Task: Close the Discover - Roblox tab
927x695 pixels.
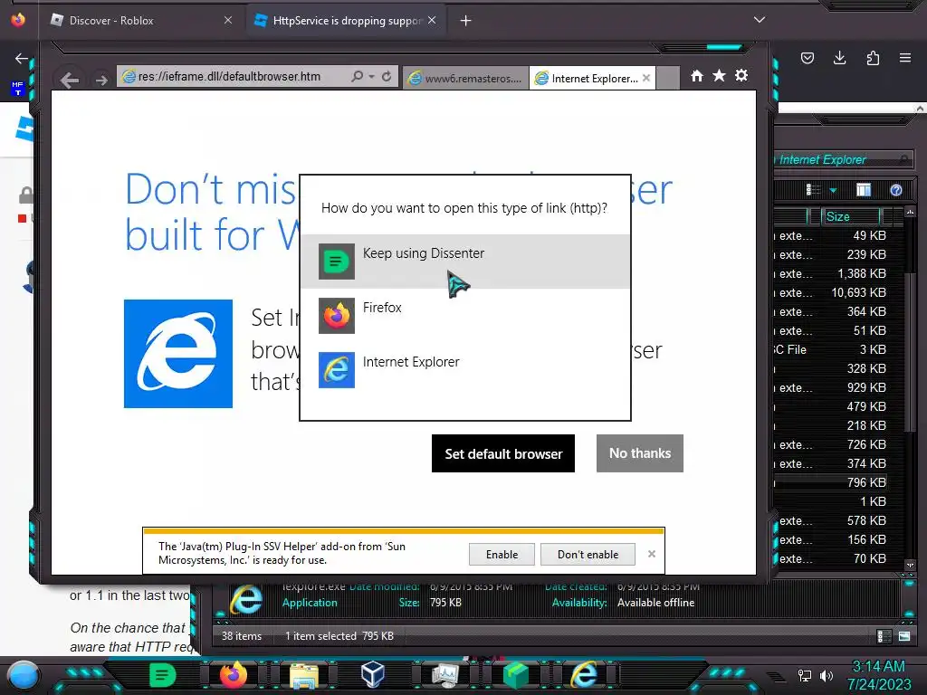Action: (x=228, y=20)
